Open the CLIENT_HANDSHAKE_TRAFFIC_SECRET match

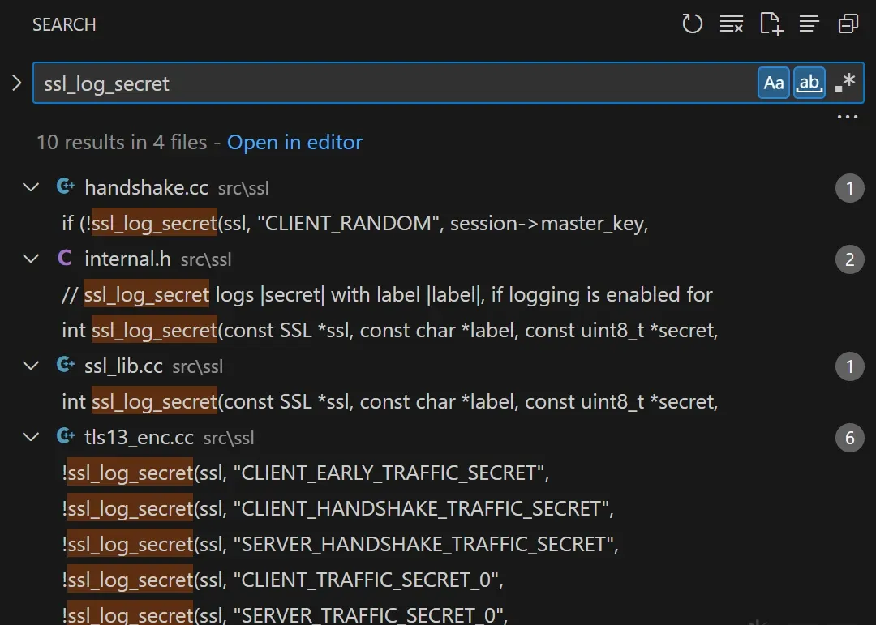pyautogui.click(x=337, y=509)
